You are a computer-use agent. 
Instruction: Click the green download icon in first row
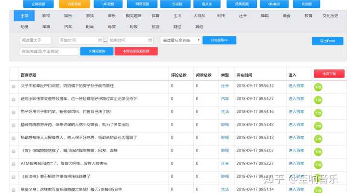click(318, 87)
